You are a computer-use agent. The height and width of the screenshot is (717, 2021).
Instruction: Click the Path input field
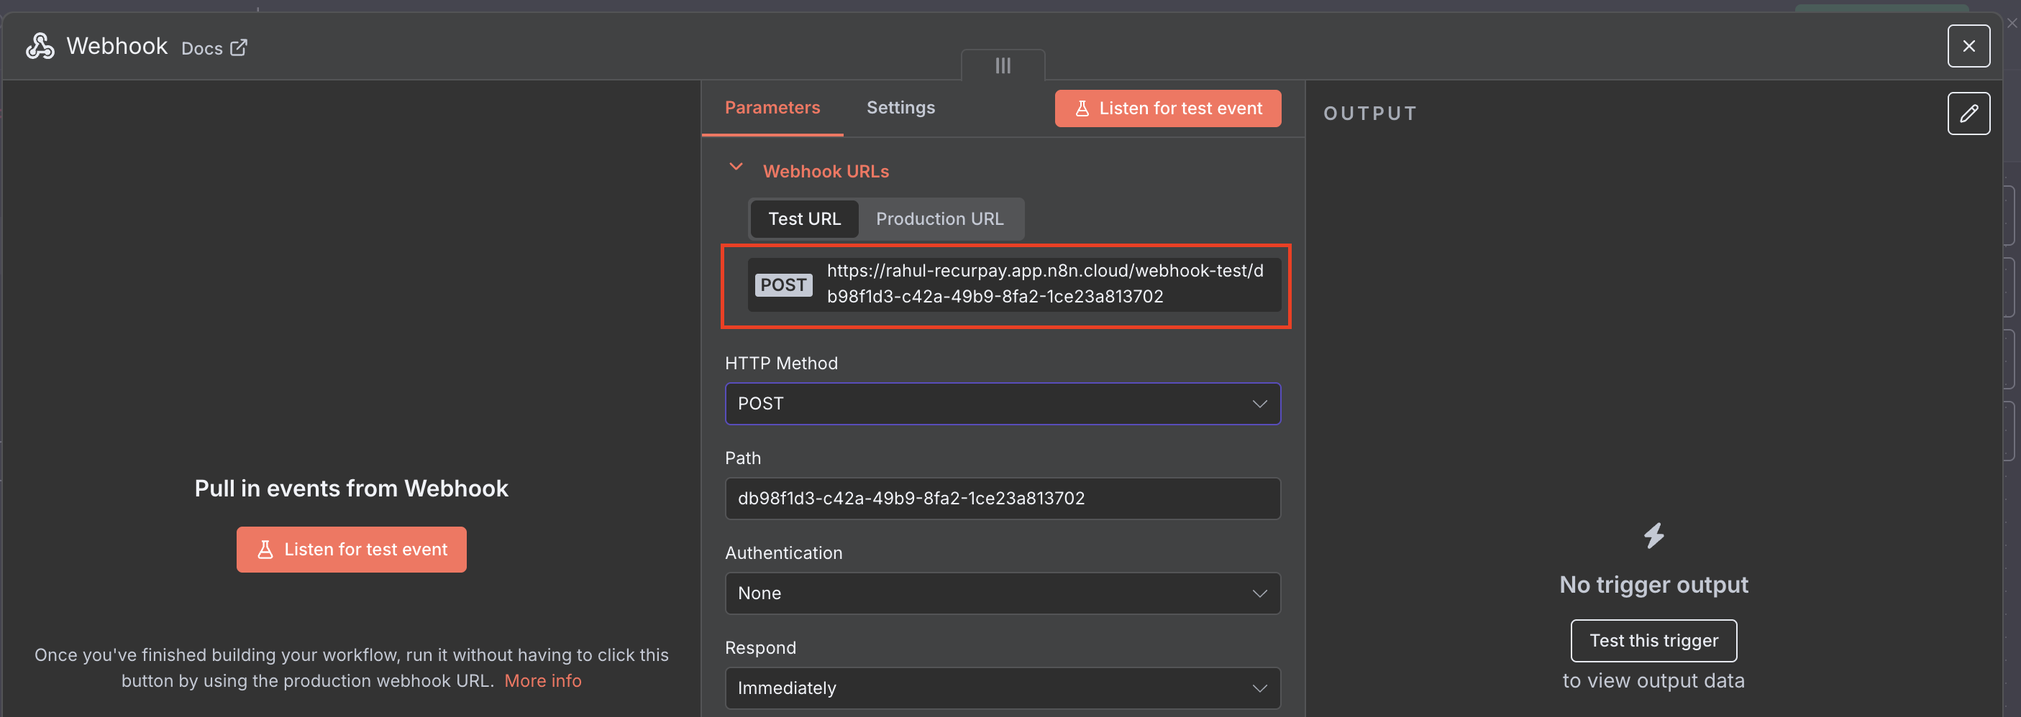(1002, 499)
